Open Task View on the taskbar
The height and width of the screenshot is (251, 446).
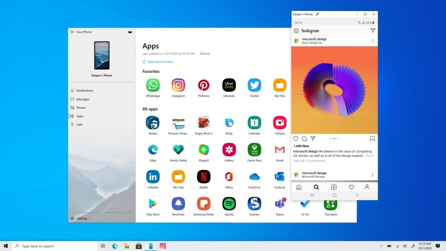103,246
